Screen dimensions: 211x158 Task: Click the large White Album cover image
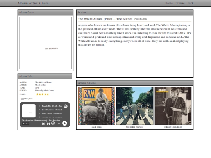tap(45, 43)
